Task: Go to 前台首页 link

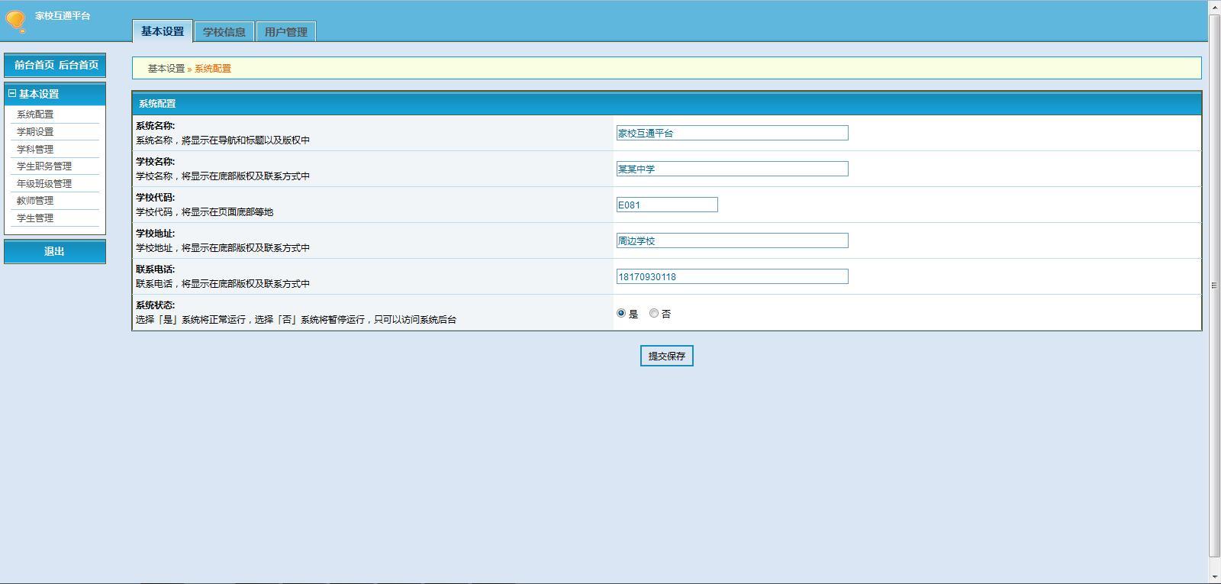Action: [34, 65]
